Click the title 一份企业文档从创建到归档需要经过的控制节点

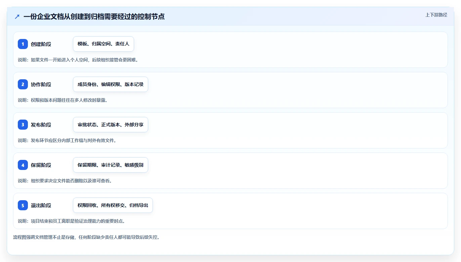tap(94, 16)
